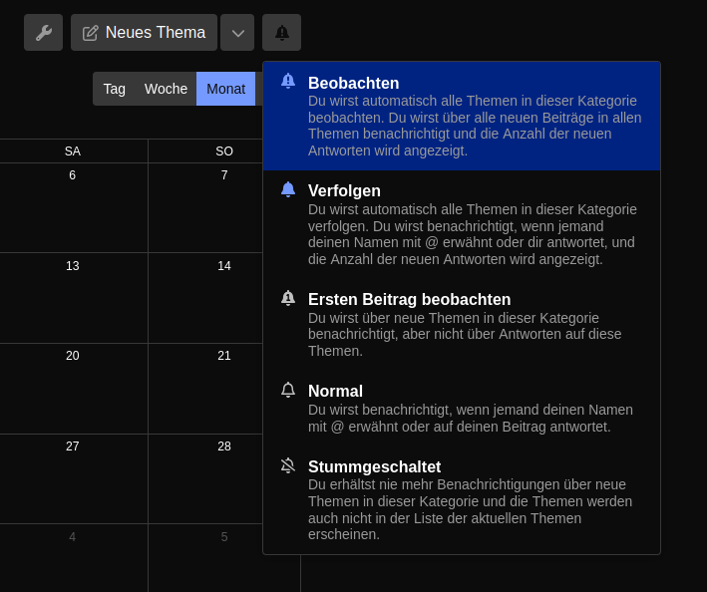Click the Beobachten bell icon
Image resolution: width=707 pixels, height=592 pixels.
[288, 82]
